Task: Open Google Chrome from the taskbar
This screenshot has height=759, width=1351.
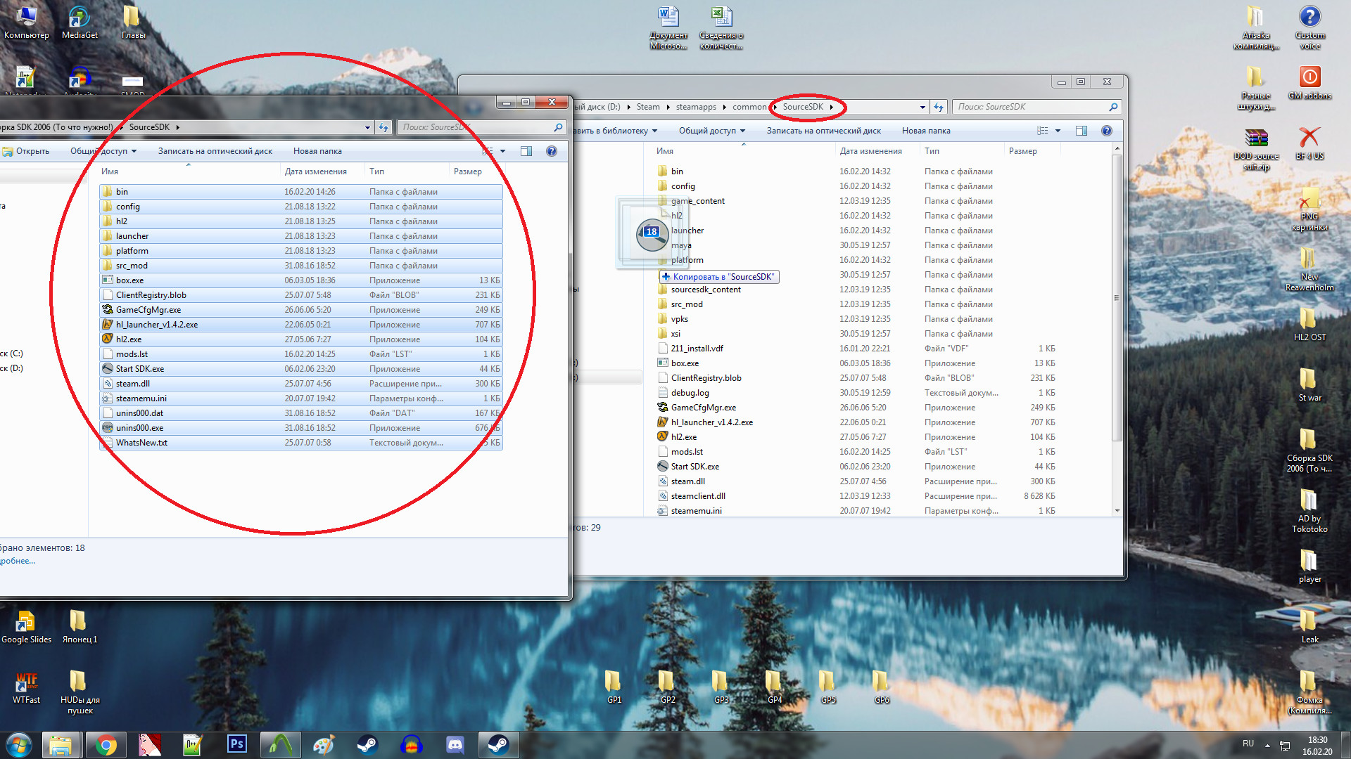Action: 106,744
